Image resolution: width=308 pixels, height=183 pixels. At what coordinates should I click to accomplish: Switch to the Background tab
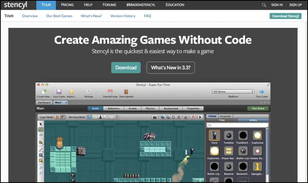171,108
